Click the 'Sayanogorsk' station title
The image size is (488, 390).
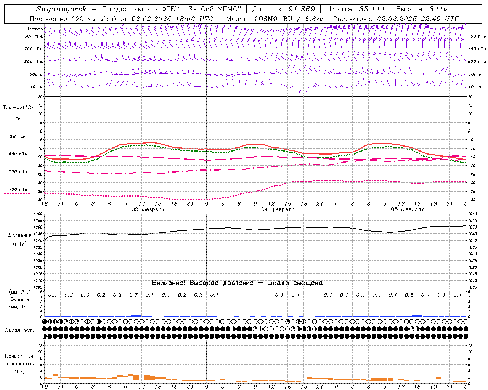[61, 9]
